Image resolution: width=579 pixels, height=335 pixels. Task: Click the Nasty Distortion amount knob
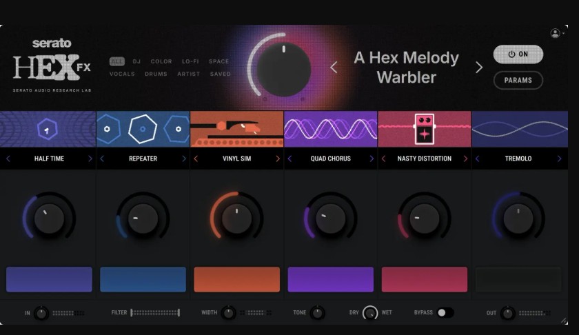425,219
